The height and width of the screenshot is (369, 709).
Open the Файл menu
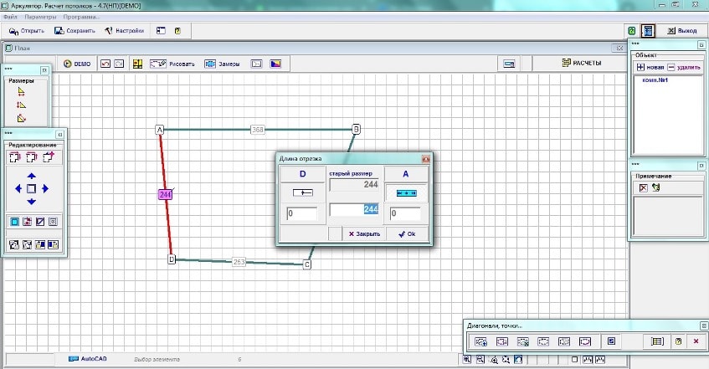click(9, 17)
